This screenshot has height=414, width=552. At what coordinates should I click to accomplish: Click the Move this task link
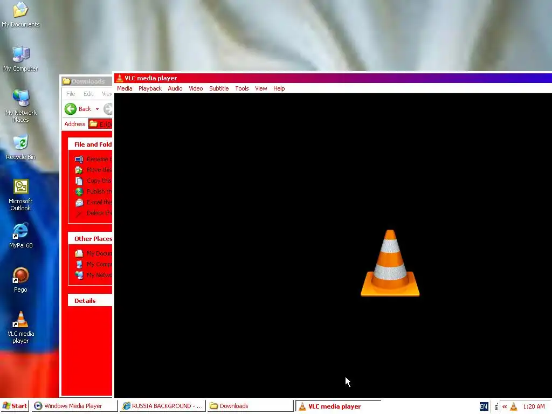click(x=99, y=170)
